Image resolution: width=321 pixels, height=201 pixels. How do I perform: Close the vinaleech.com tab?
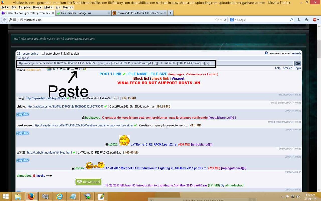tap(53, 13)
